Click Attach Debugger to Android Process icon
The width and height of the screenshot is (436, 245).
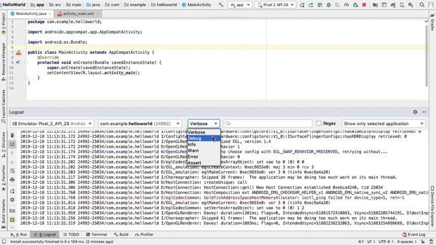356,5
